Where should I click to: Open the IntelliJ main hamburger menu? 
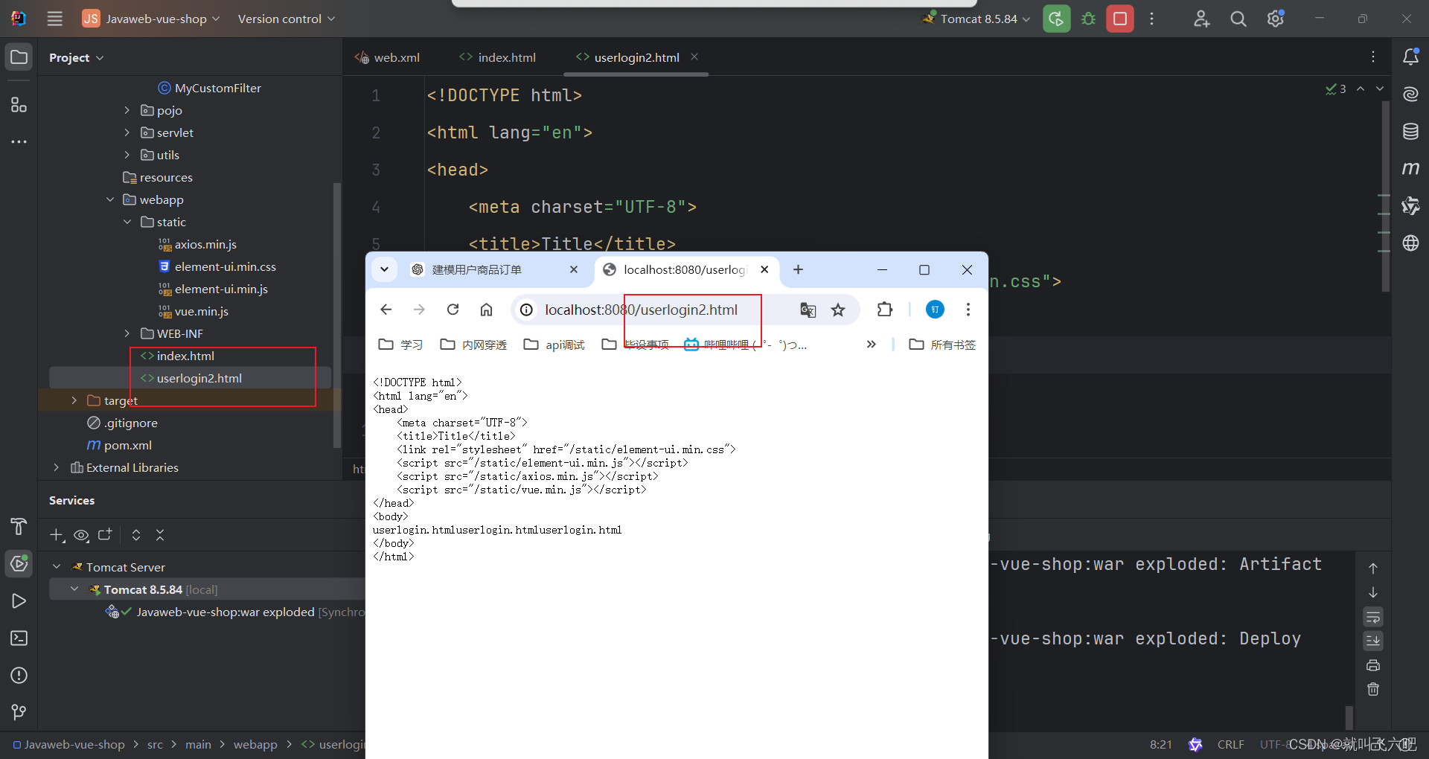54,19
